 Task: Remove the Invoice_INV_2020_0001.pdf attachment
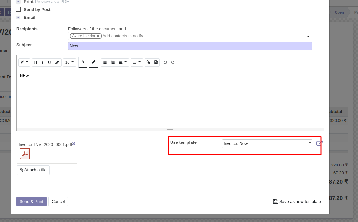pyautogui.click(x=74, y=144)
